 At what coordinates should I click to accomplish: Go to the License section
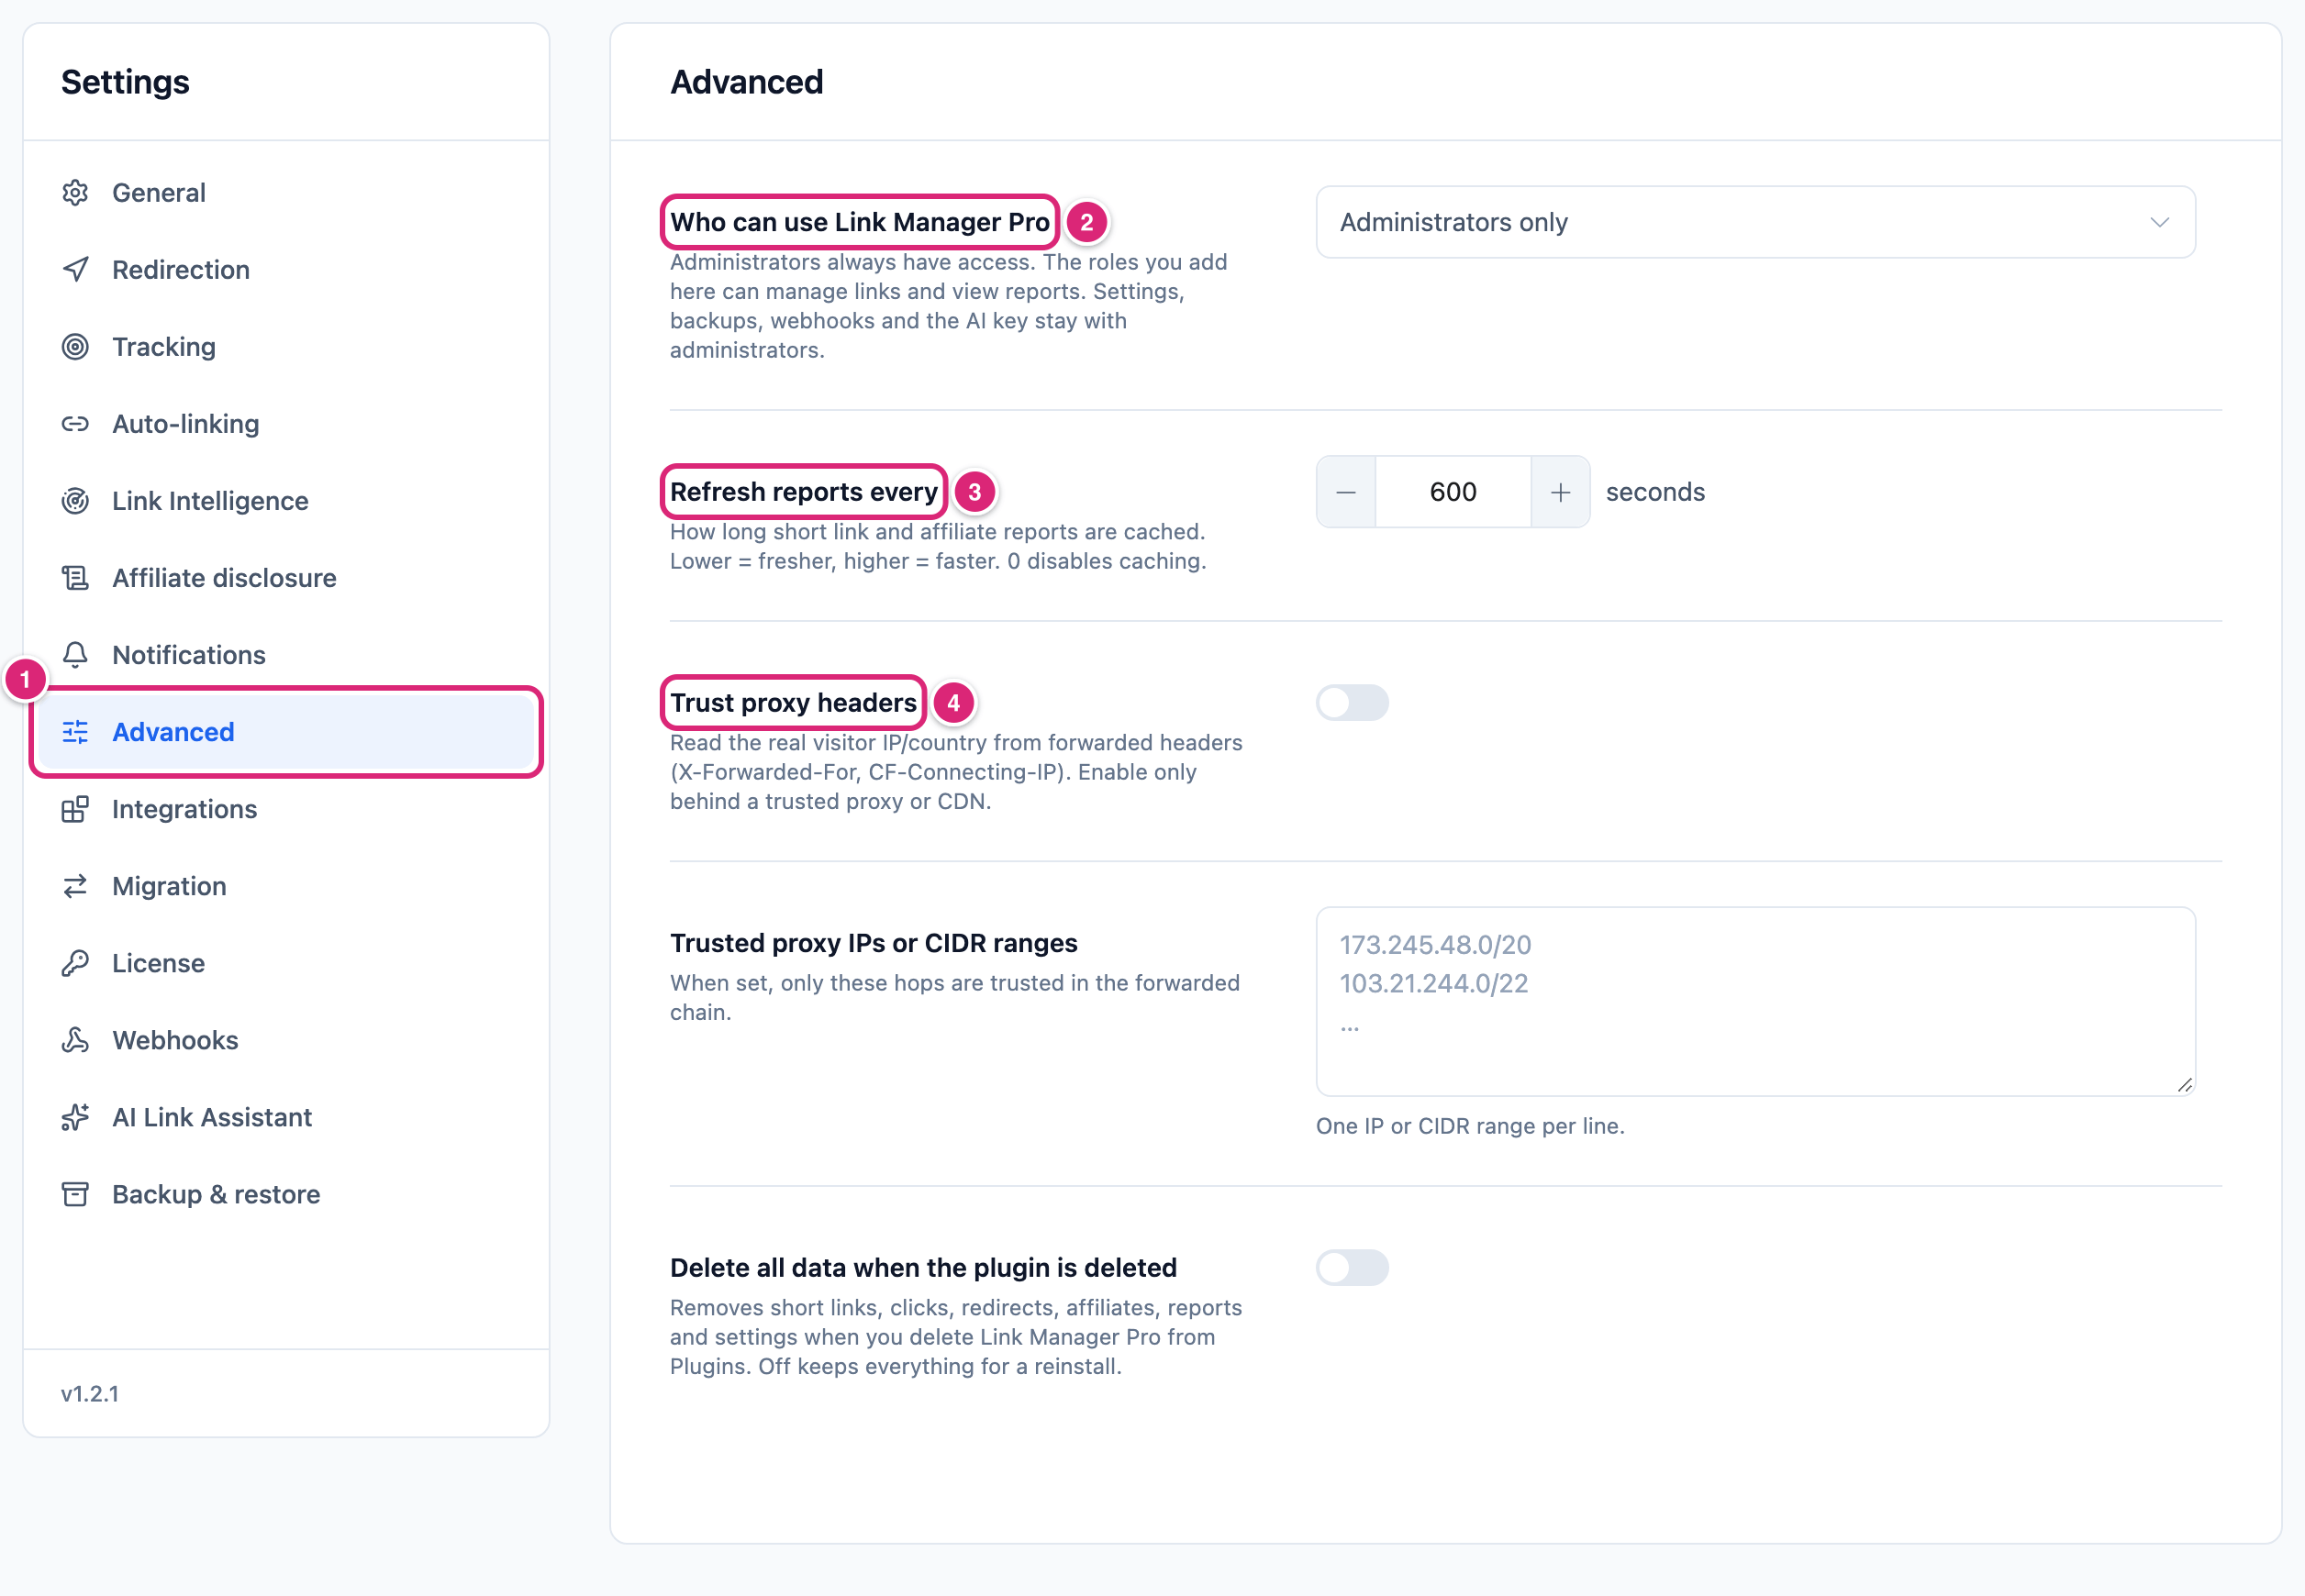tap(286, 962)
